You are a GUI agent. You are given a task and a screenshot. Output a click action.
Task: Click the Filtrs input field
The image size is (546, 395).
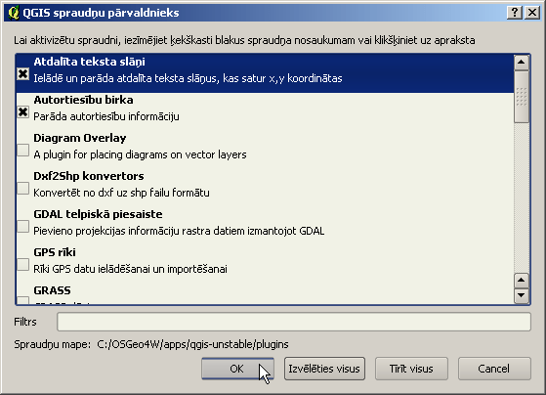294,322
